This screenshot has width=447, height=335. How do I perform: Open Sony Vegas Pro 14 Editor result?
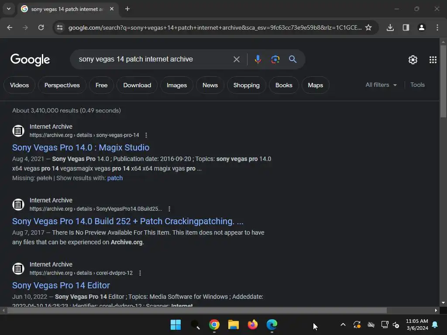pyautogui.click(x=61, y=285)
